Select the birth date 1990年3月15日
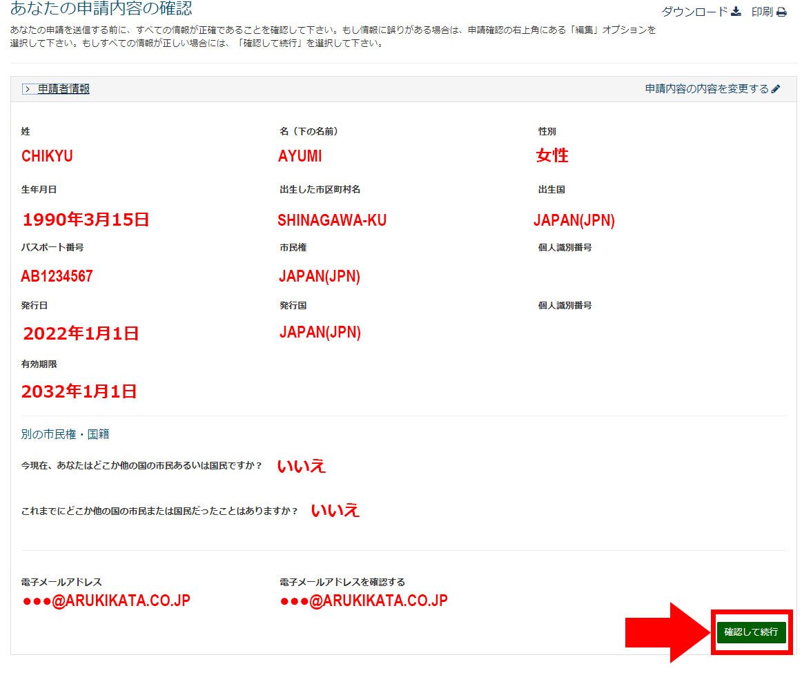This screenshot has height=673, width=802. (86, 220)
